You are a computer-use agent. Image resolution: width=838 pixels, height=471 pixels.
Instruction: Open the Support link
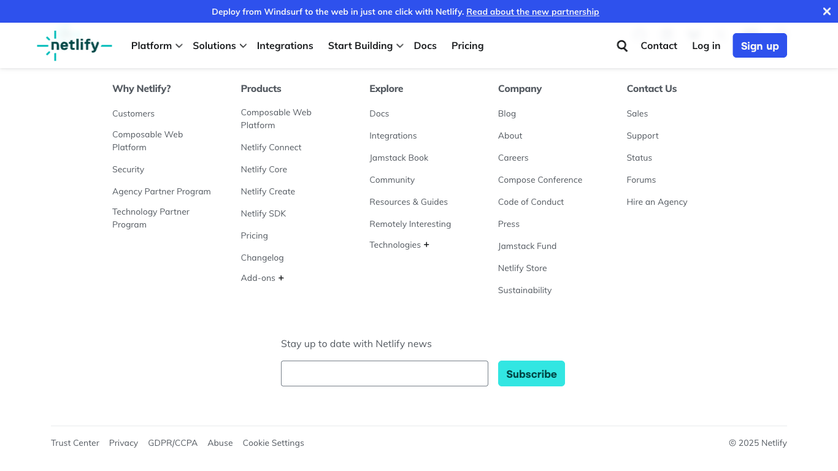point(643,136)
